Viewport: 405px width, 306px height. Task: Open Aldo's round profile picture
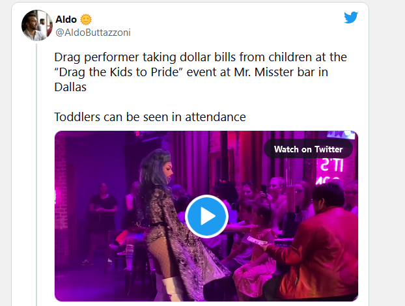pos(37,25)
